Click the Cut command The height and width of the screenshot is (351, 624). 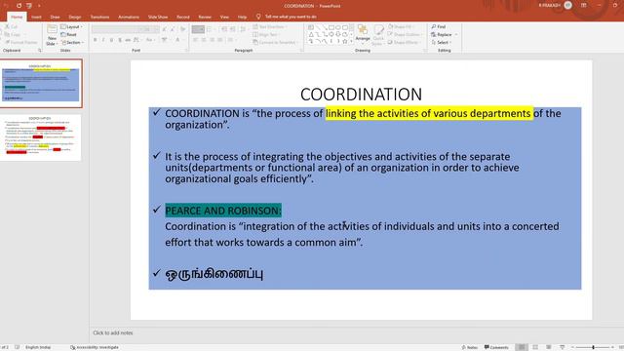(11, 26)
